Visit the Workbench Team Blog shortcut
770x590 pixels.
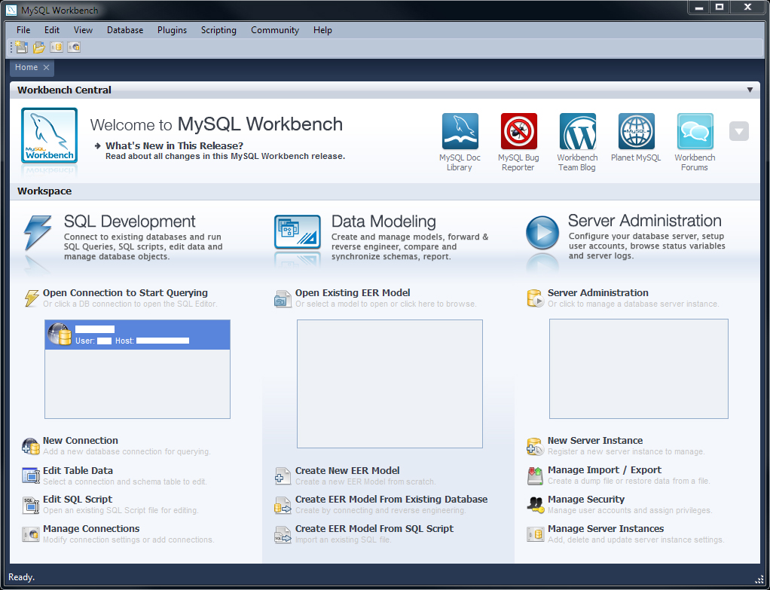(x=577, y=131)
